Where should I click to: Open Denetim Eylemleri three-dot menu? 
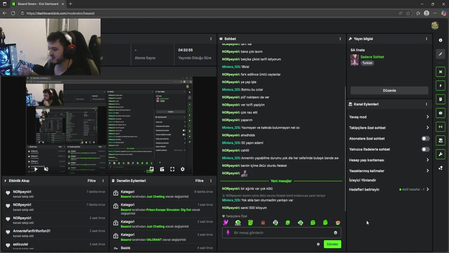click(x=211, y=181)
